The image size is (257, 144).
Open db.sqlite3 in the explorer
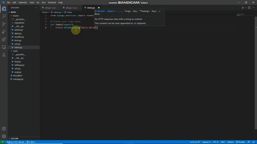coord(18,76)
